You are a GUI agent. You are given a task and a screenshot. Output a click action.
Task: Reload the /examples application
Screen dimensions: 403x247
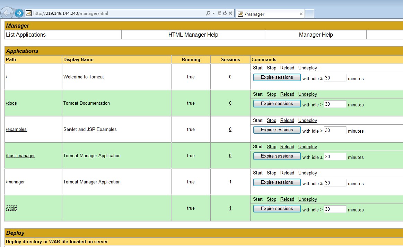click(287, 121)
